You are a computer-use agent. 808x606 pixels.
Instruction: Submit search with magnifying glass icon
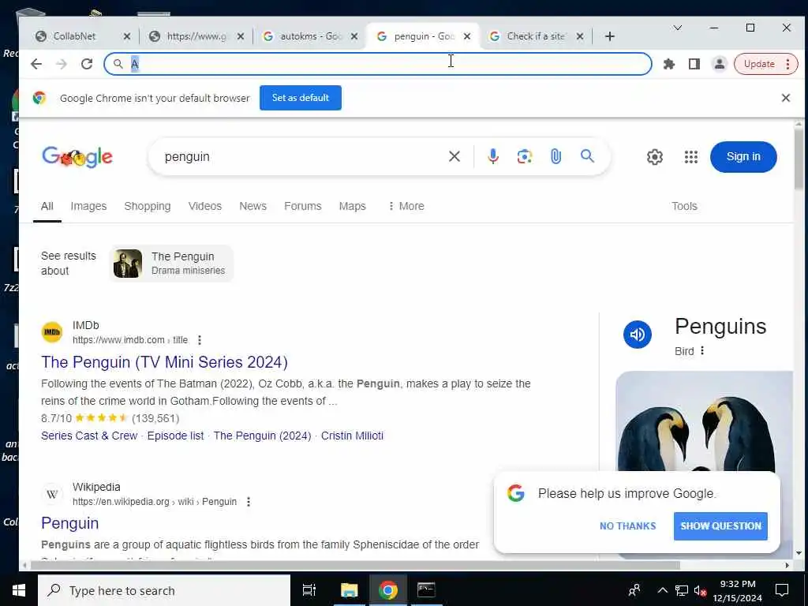tap(587, 156)
